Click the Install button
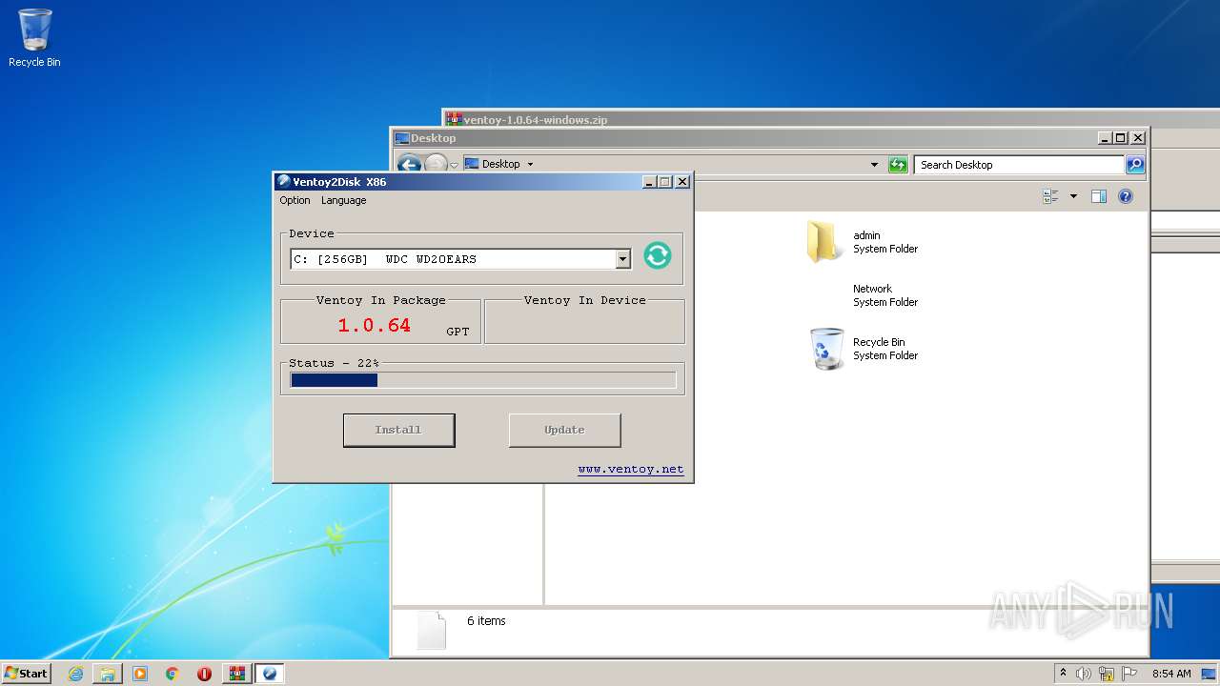1220x686 pixels. coord(398,430)
